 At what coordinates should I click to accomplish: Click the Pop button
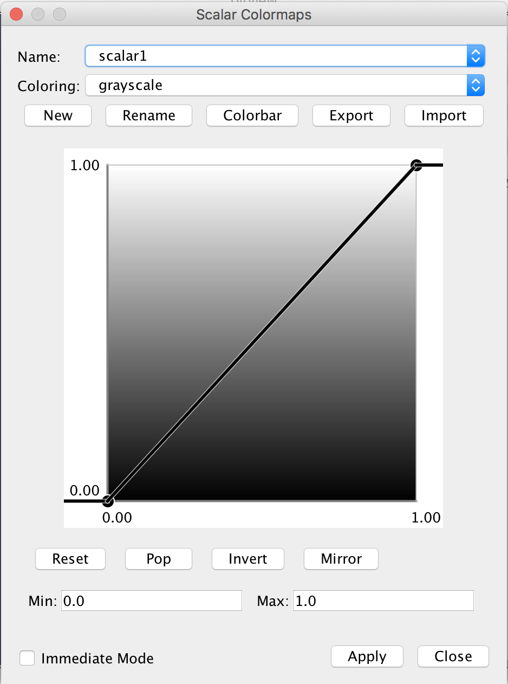(159, 559)
